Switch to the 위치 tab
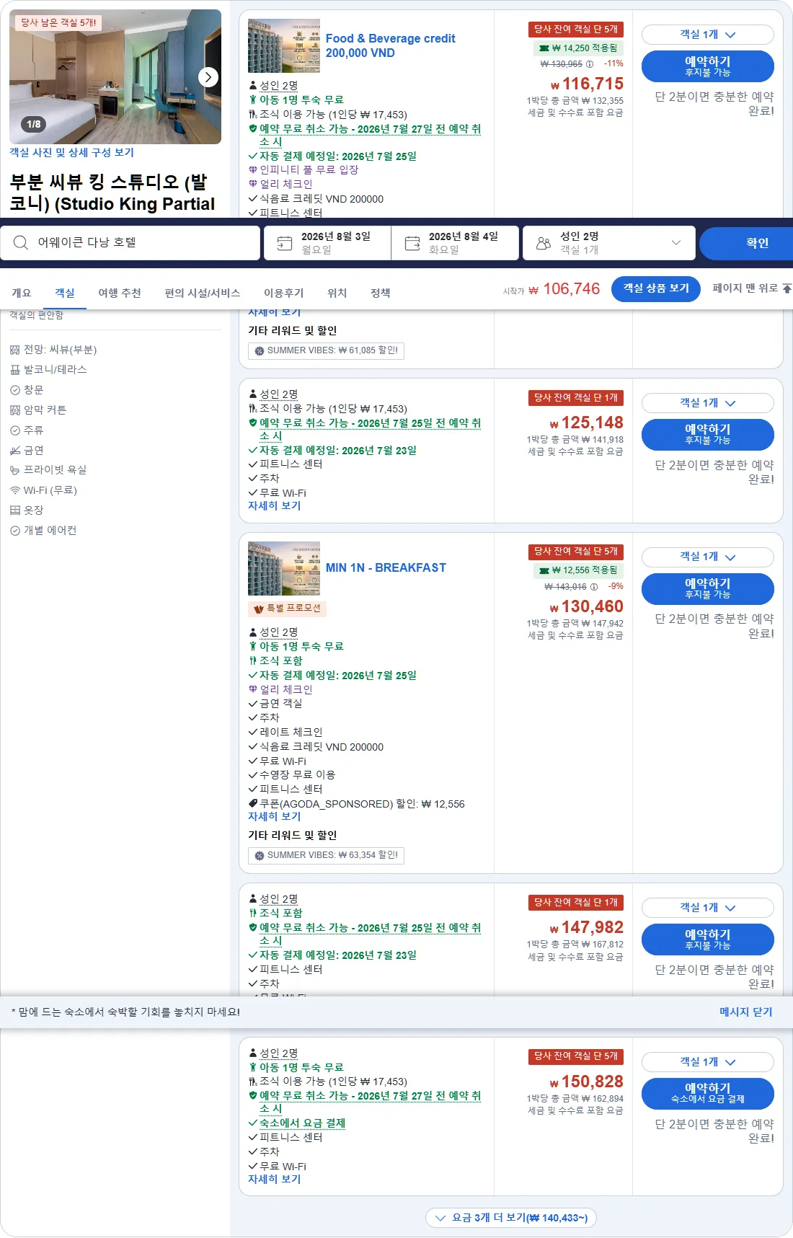Viewport: 793px width, 1238px height. click(x=337, y=293)
